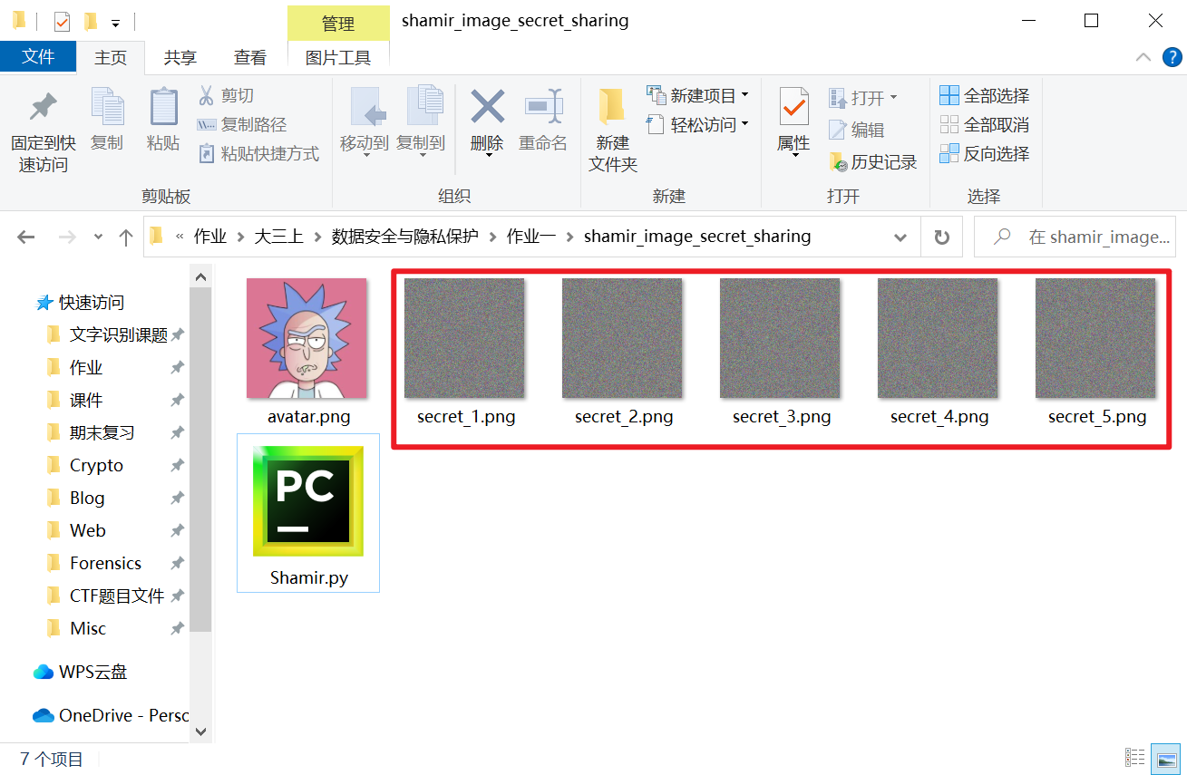Click the Paste (粘贴) icon
Viewport: 1187px width, 775px height.
click(163, 118)
